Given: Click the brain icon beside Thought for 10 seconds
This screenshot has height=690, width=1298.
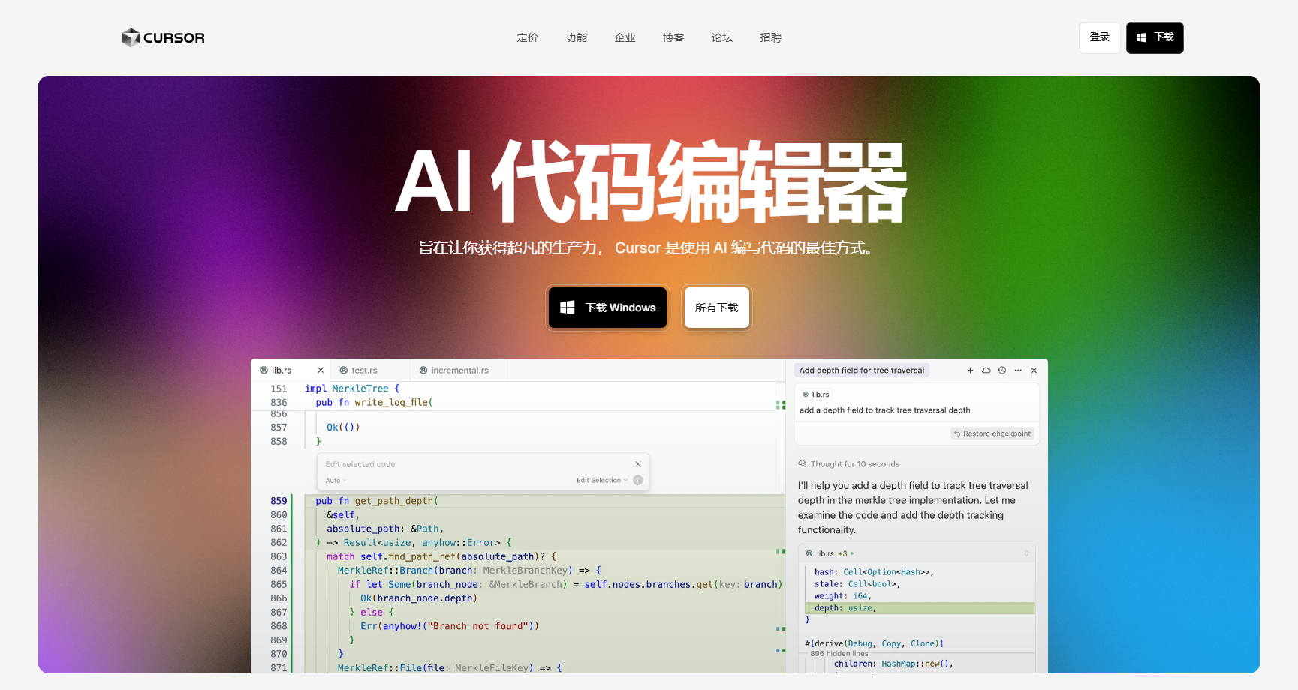Looking at the screenshot, I should click(x=802, y=464).
